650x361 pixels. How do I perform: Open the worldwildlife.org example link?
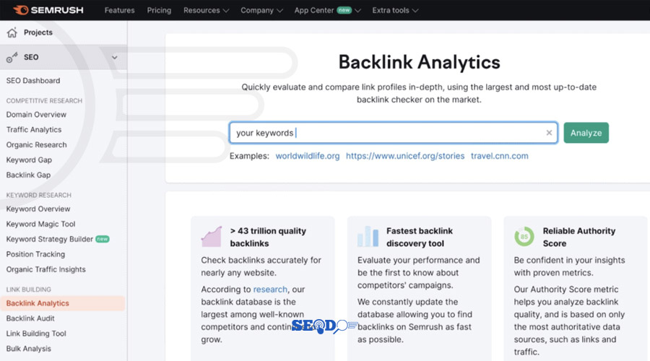tap(307, 156)
